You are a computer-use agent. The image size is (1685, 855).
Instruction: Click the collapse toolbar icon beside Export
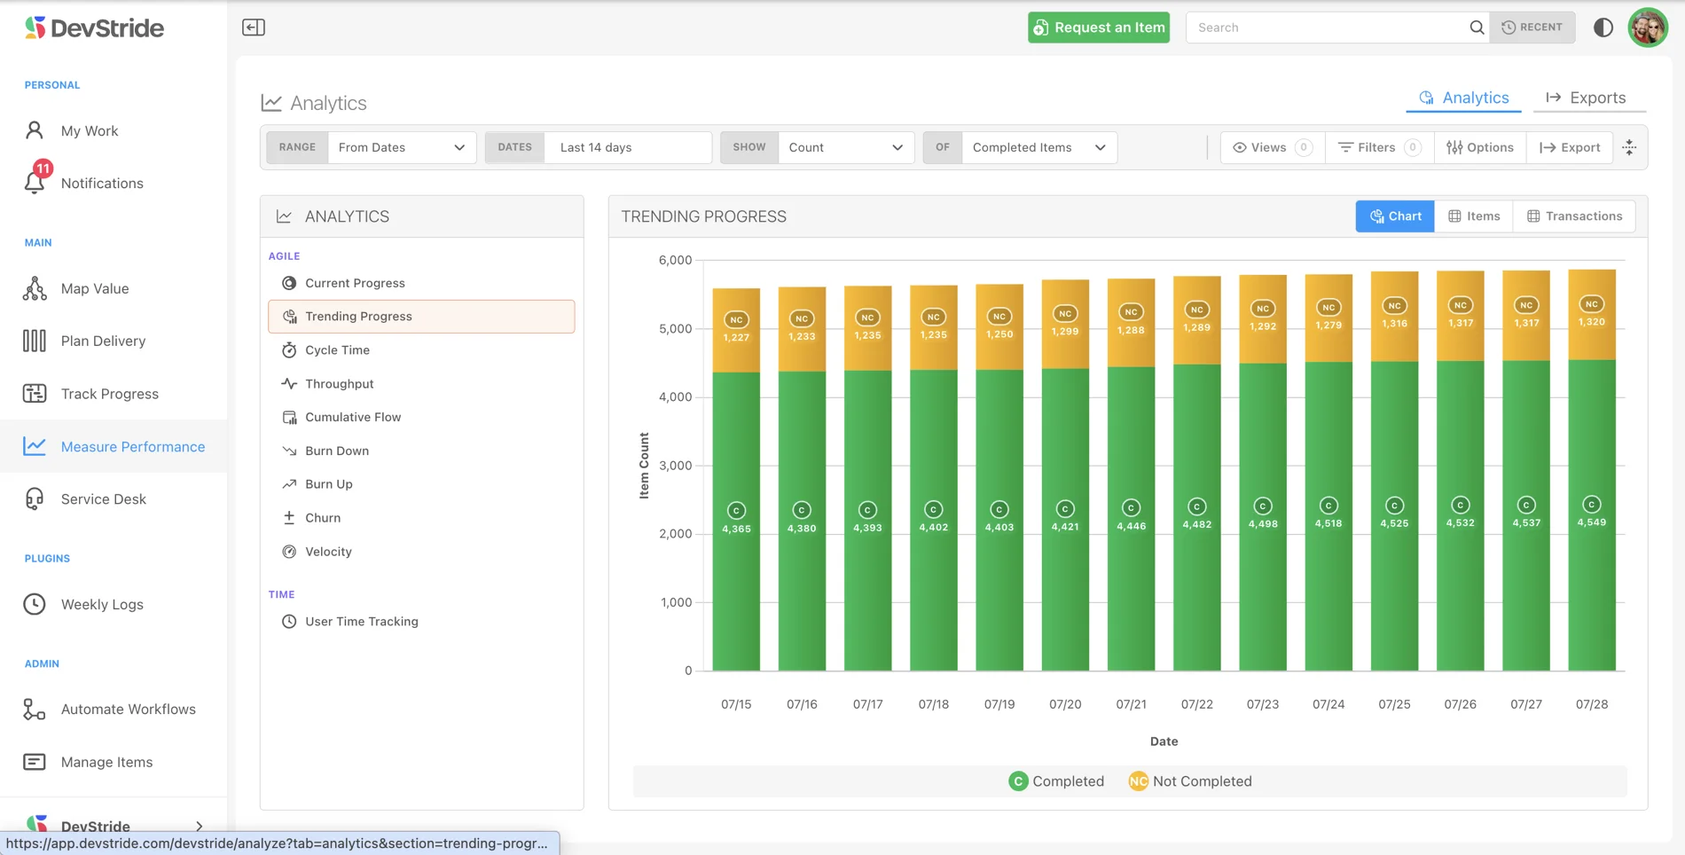pos(1630,147)
